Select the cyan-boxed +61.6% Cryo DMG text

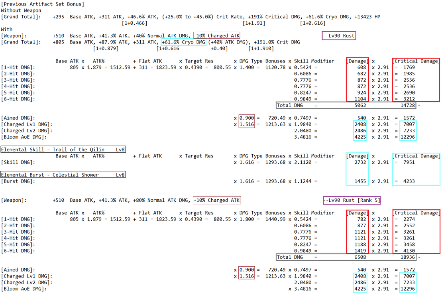183,42
